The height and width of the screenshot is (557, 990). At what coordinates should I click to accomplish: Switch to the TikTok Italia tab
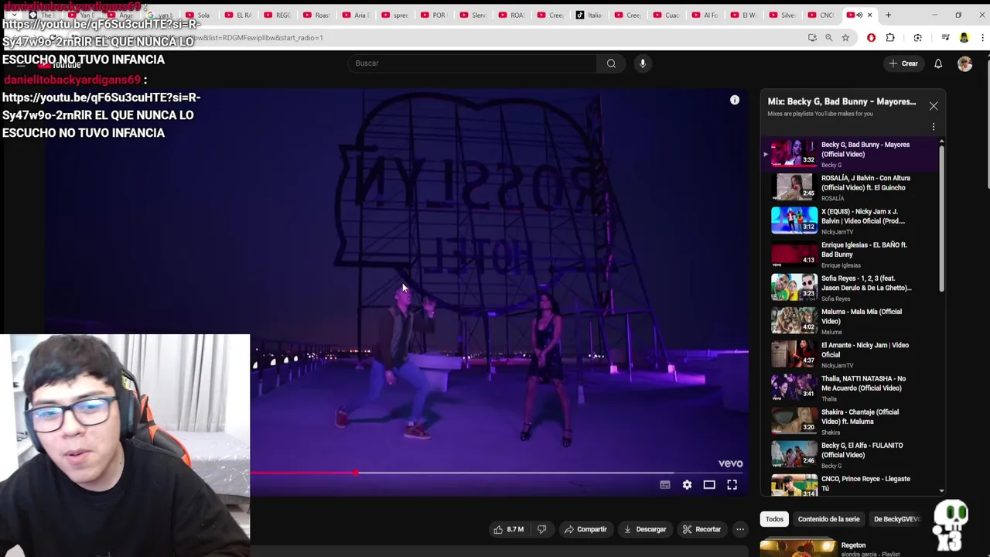coord(589,15)
